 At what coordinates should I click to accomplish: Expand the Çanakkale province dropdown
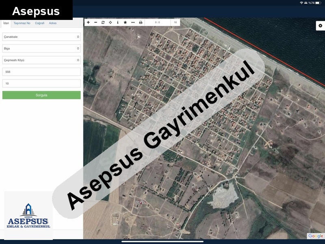[41, 37]
